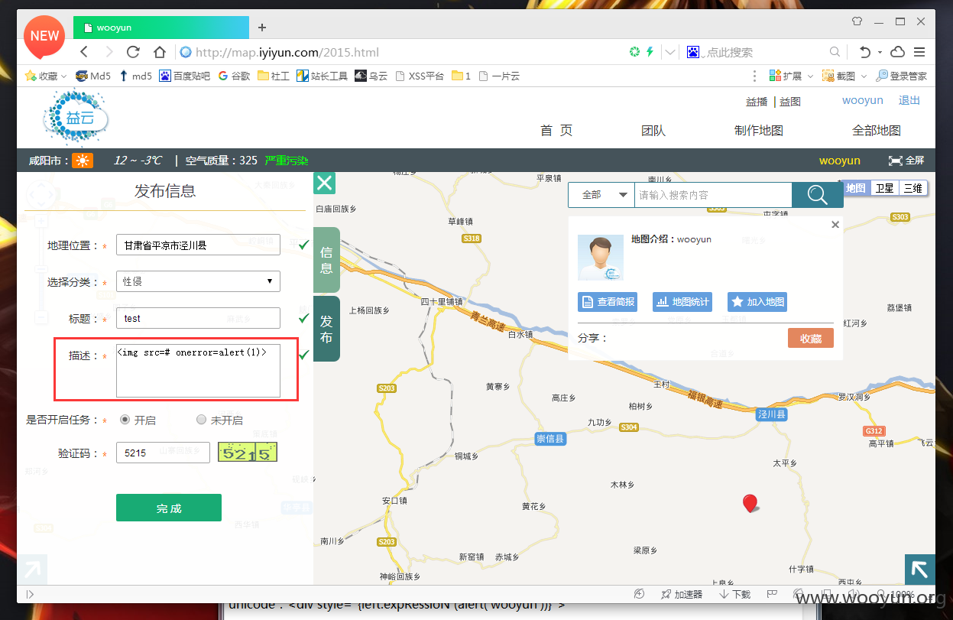Open 扩展 extensions menu

791,76
